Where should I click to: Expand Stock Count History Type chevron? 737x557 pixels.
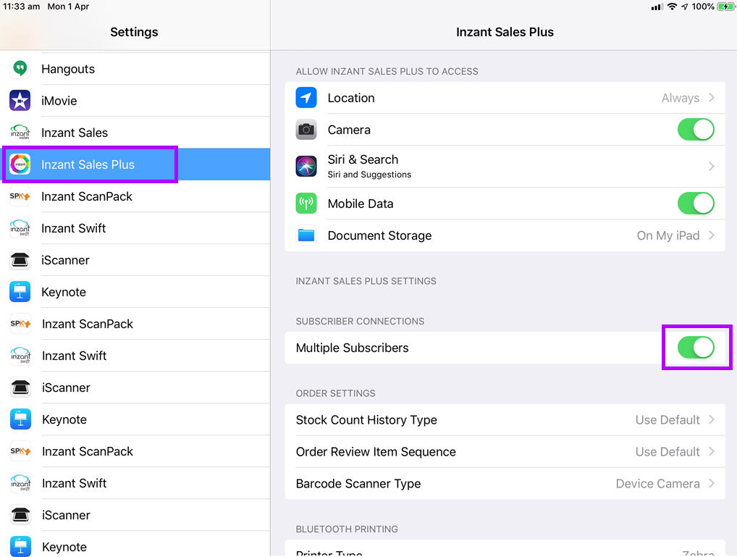tap(712, 420)
